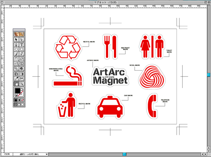
Task: Click the SMARKING AREA MARK label
Action: point(56,69)
